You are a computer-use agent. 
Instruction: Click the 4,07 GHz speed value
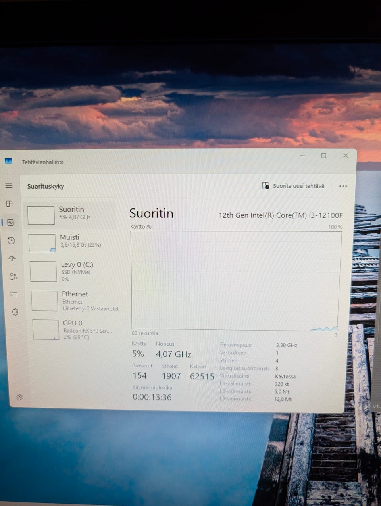(173, 354)
